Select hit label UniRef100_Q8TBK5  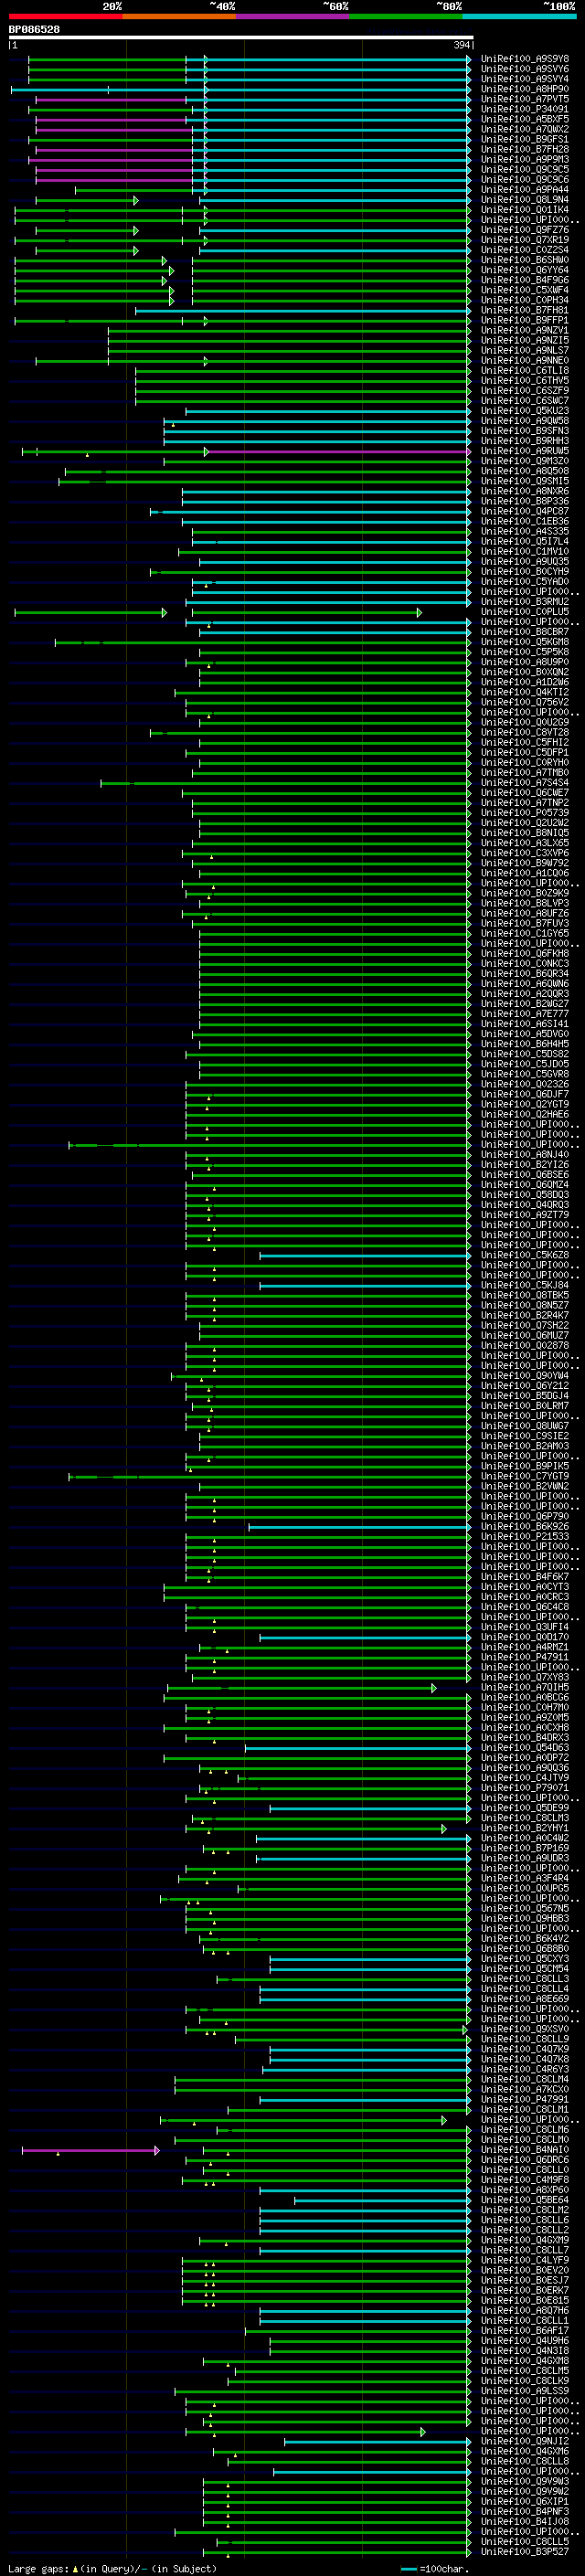click(525, 1295)
